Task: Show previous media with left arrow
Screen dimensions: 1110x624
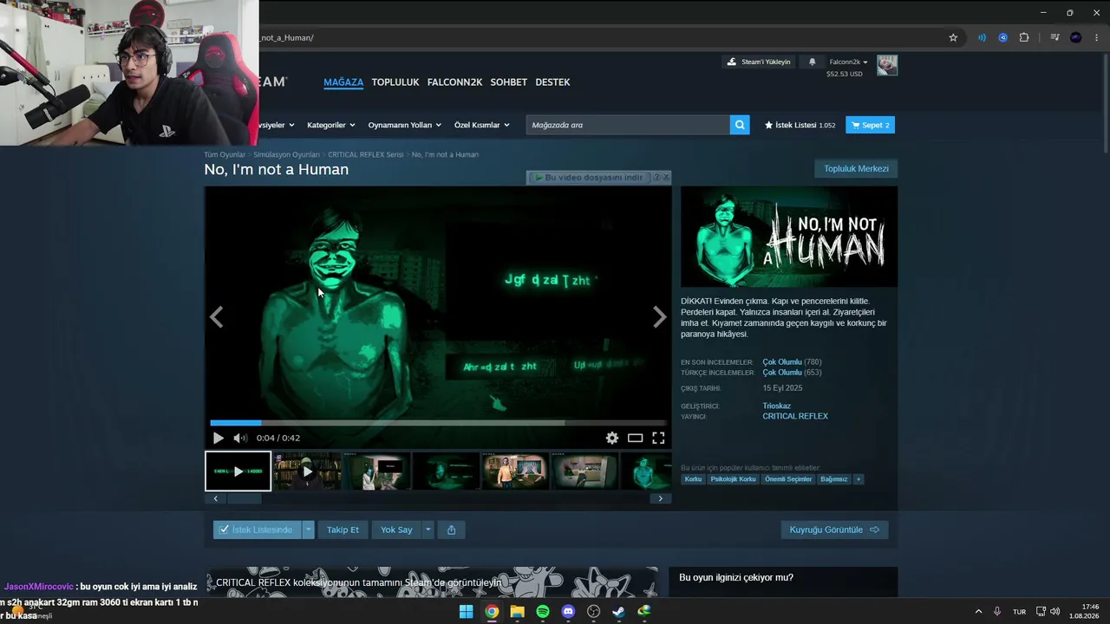Action: (x=216, y=317)
